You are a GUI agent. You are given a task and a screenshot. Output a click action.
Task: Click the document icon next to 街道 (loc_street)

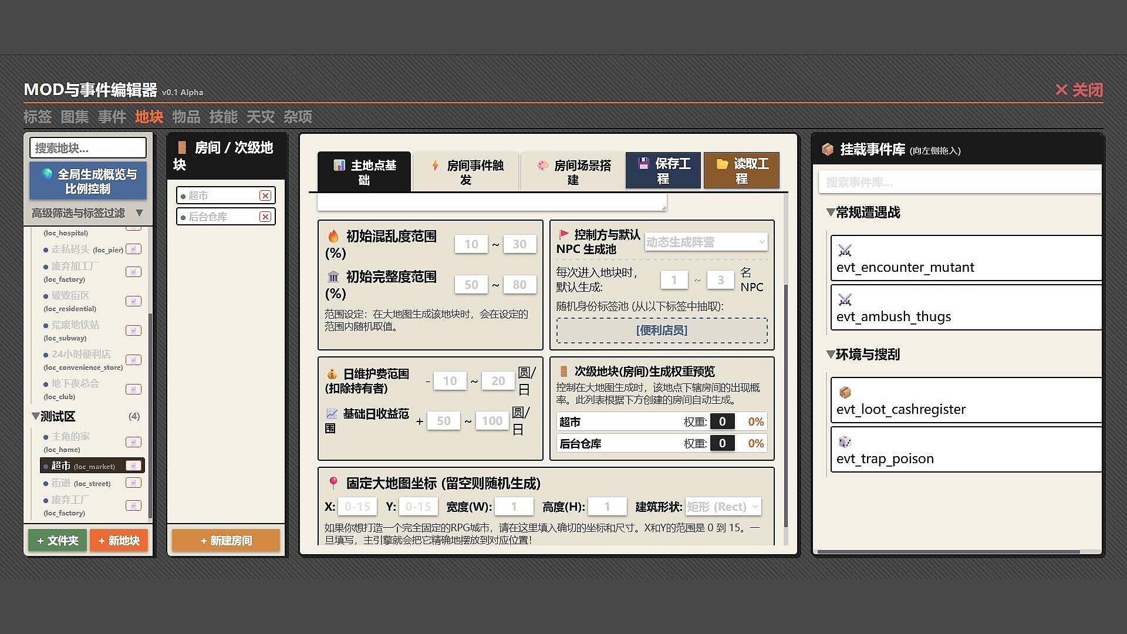(x=133, y=483)
